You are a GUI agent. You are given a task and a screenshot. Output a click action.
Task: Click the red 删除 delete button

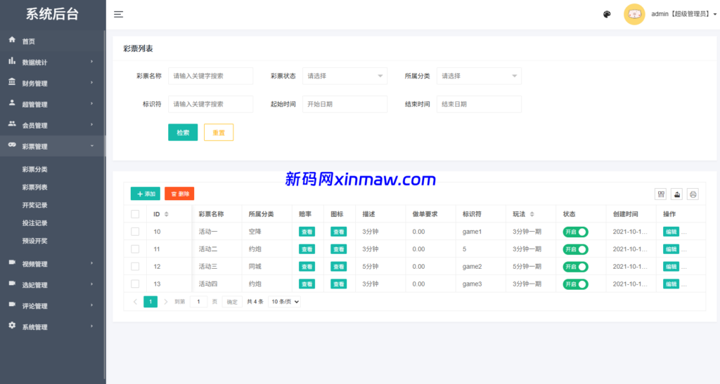(x=179, y=194)
